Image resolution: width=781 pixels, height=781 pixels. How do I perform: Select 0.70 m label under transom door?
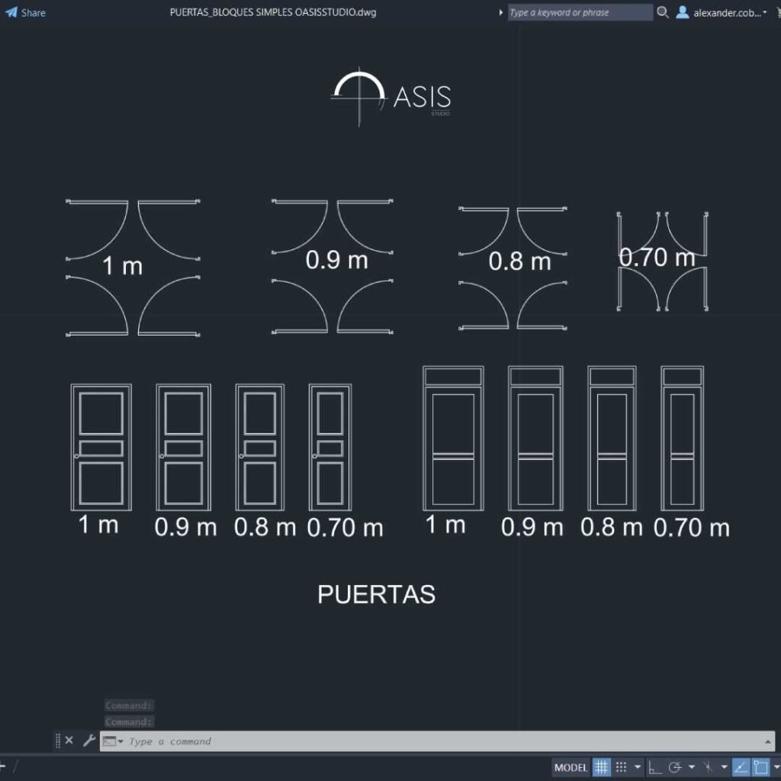click(691, 528)
